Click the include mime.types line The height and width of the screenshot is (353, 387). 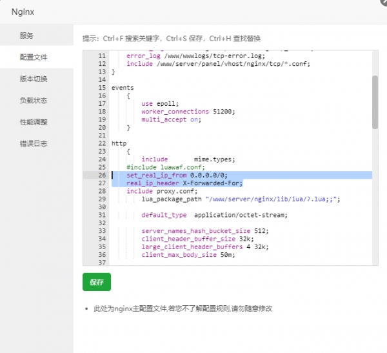[x=188, y=159]
